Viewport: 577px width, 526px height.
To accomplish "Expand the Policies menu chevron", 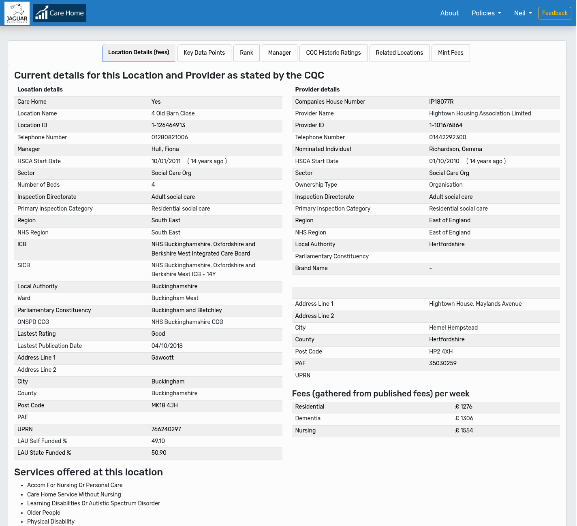I will coord(499,13).
